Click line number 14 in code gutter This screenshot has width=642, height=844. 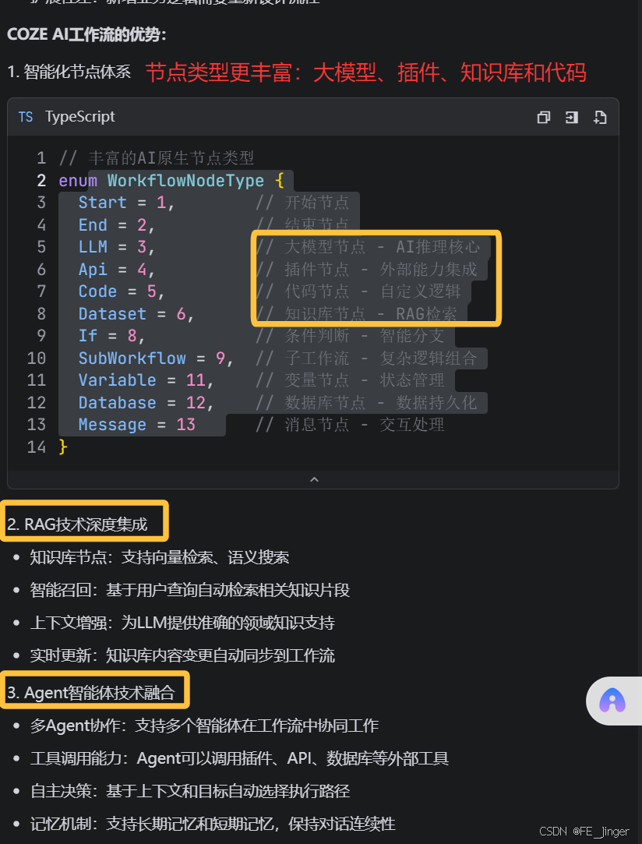coord(37,447)
